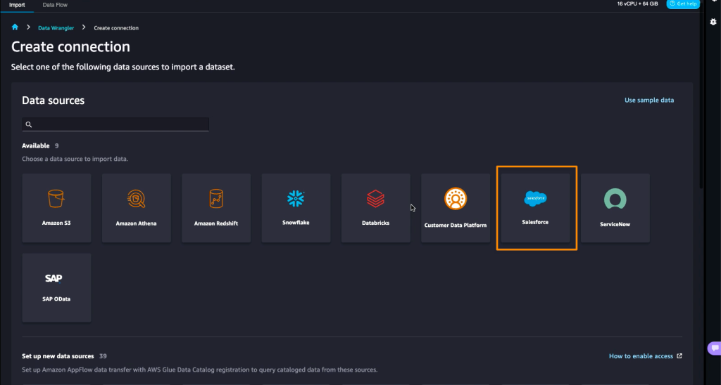Open the SAP OData data source
The height and width of the screenshot is (385, 721).
(x=56, y=288)
